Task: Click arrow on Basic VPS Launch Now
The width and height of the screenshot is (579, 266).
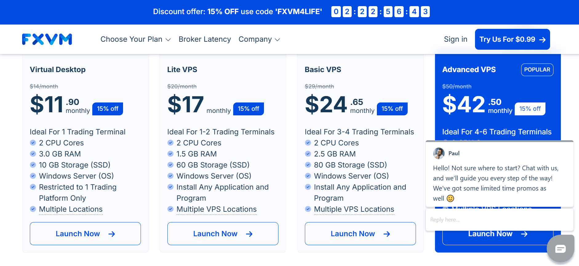Action: click(x=387, y=234)
